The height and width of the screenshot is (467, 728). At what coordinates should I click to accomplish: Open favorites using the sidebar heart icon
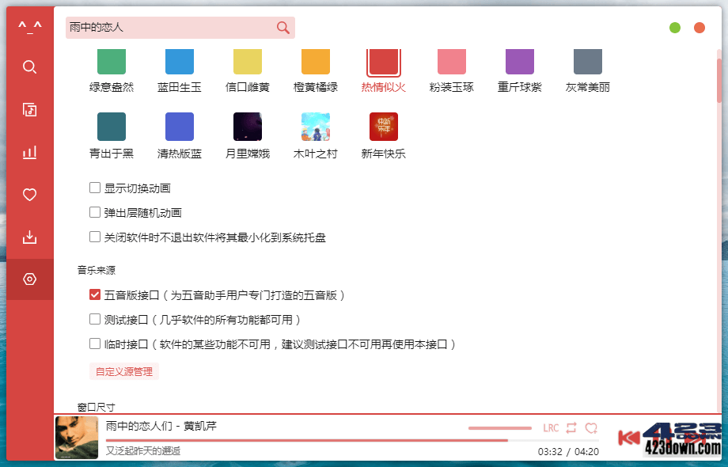click(x=29, y=194)
